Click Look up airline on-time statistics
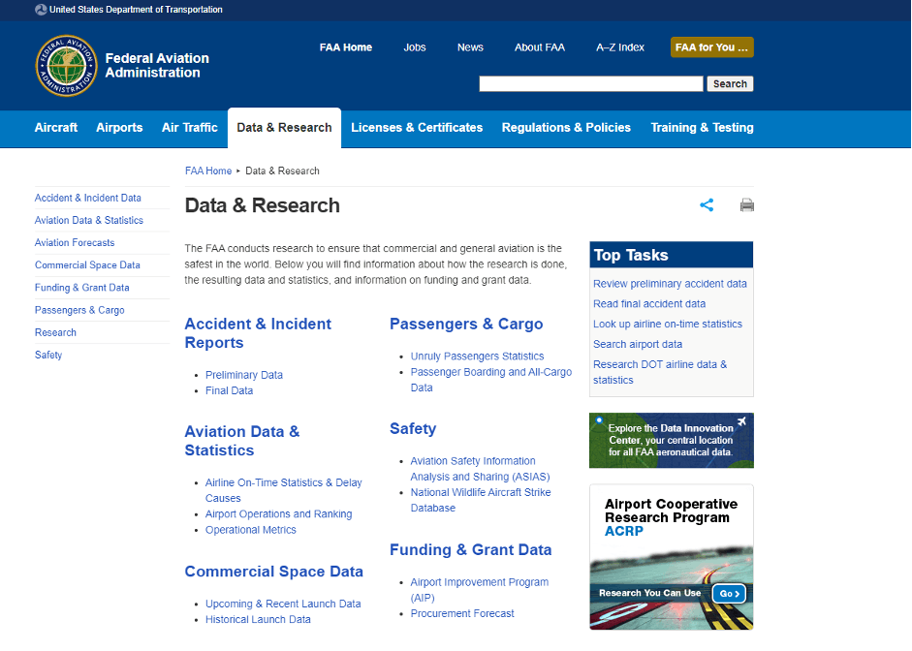Screen dimensions: 912x651 coord(668,324)
